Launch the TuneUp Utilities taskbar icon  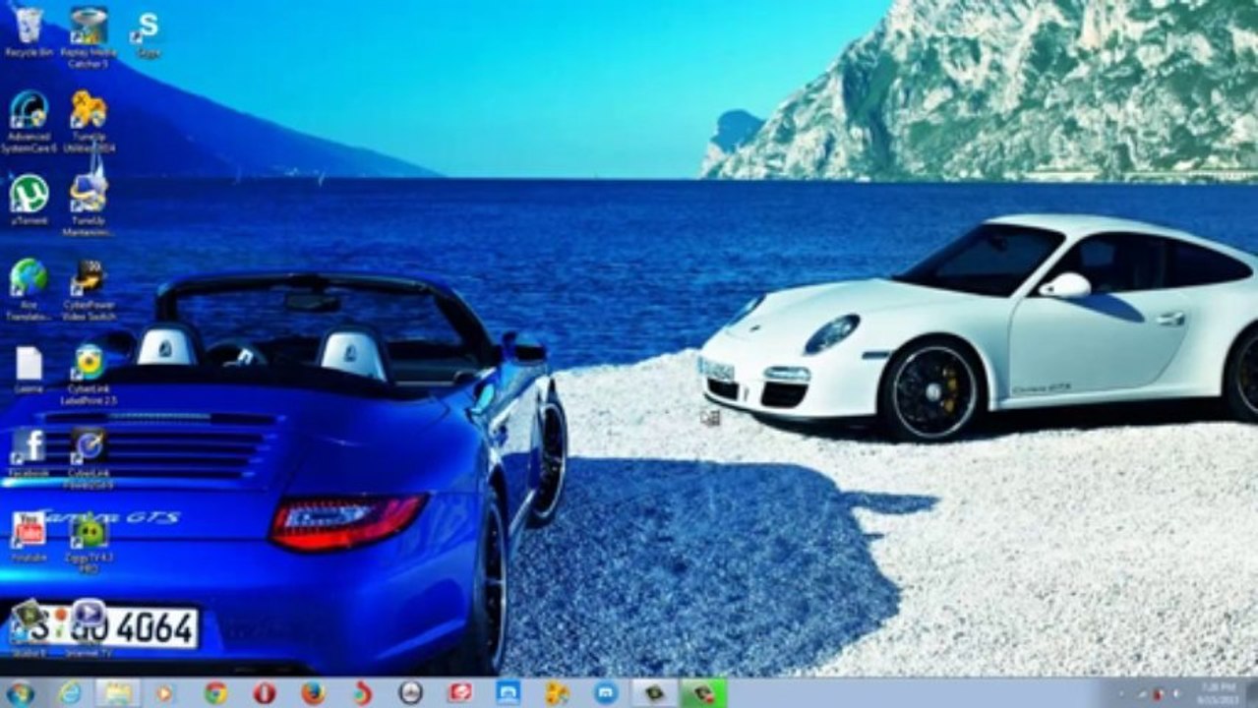pos(557,693)
